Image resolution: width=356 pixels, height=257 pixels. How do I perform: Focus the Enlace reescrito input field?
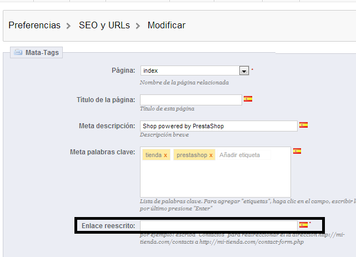click(218, 225)
